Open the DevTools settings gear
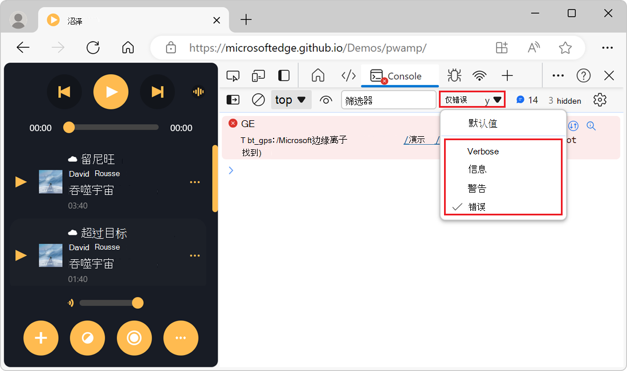This screenshot has height=371, width=627. (600, 100)
